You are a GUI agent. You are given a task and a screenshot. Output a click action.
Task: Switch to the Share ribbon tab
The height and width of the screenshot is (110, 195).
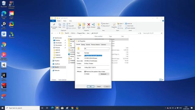65,21
